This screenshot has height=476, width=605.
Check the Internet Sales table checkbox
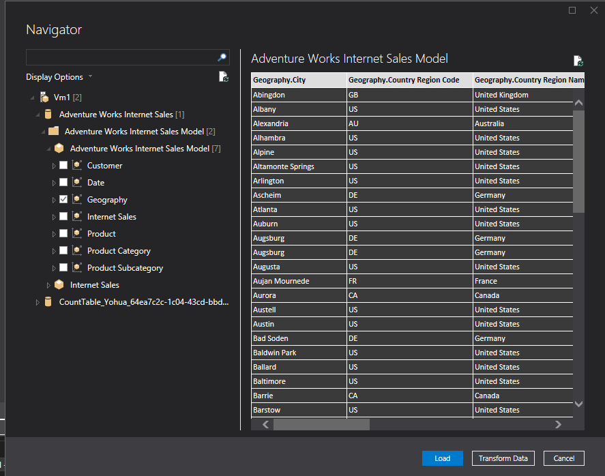click(x=63, y=216)
